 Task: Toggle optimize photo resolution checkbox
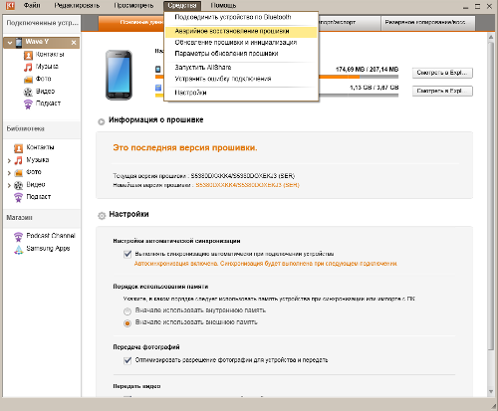coord(127,360)
